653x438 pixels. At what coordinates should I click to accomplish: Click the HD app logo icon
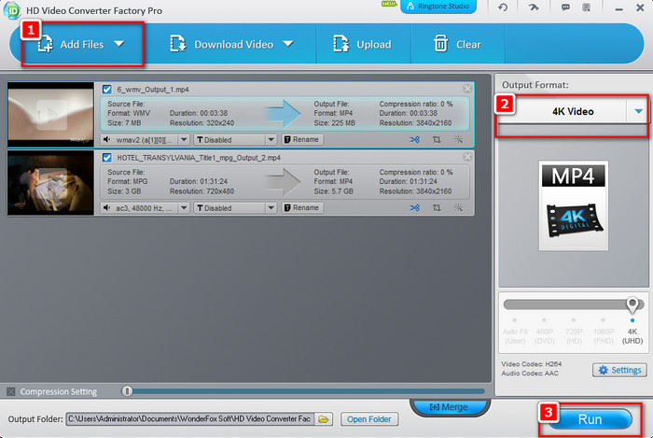[12, 10]
